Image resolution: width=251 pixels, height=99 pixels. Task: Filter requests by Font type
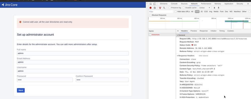(222, 12)
